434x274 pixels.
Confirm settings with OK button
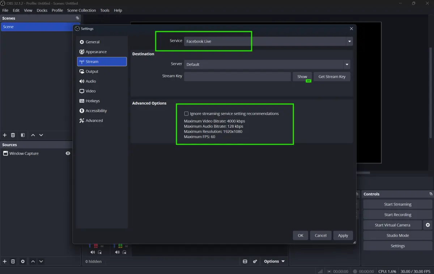click(301, 235)
